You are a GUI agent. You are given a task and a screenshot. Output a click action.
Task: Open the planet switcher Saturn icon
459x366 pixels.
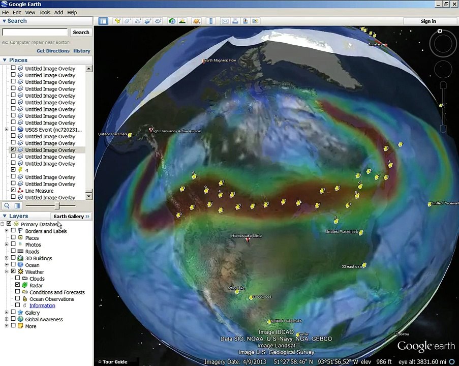coord(196,21)
